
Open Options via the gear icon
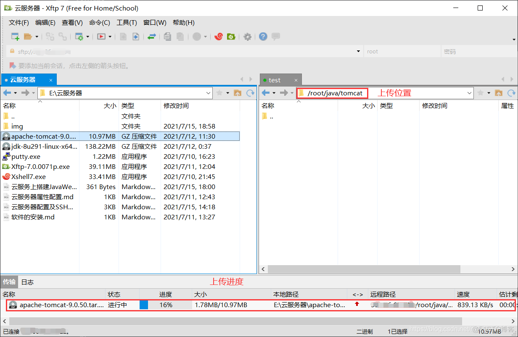248,37
